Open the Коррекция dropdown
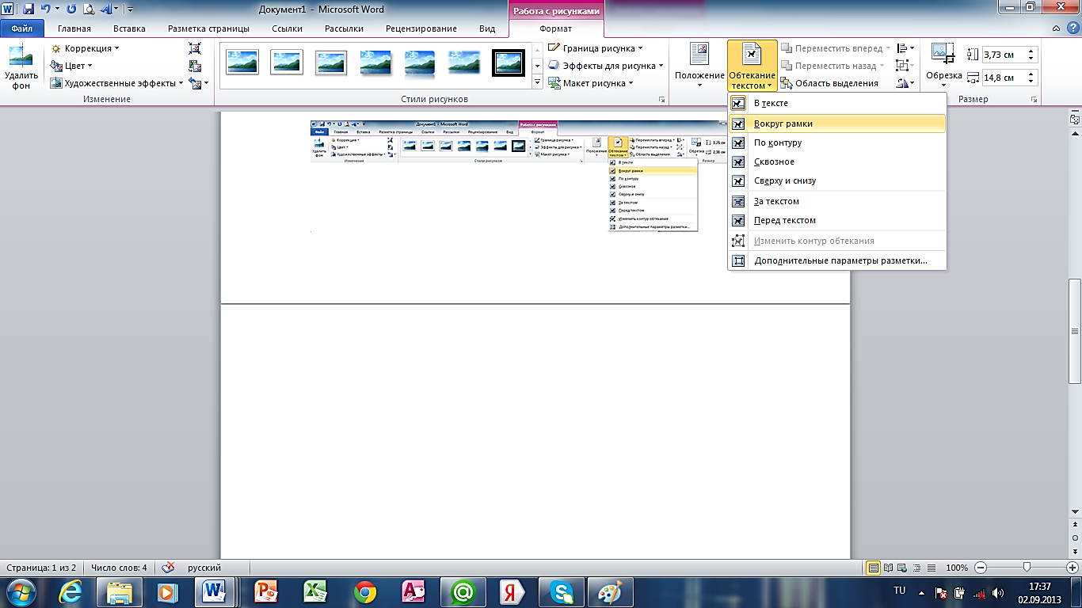1082x608 pixels. pos(85,48)
